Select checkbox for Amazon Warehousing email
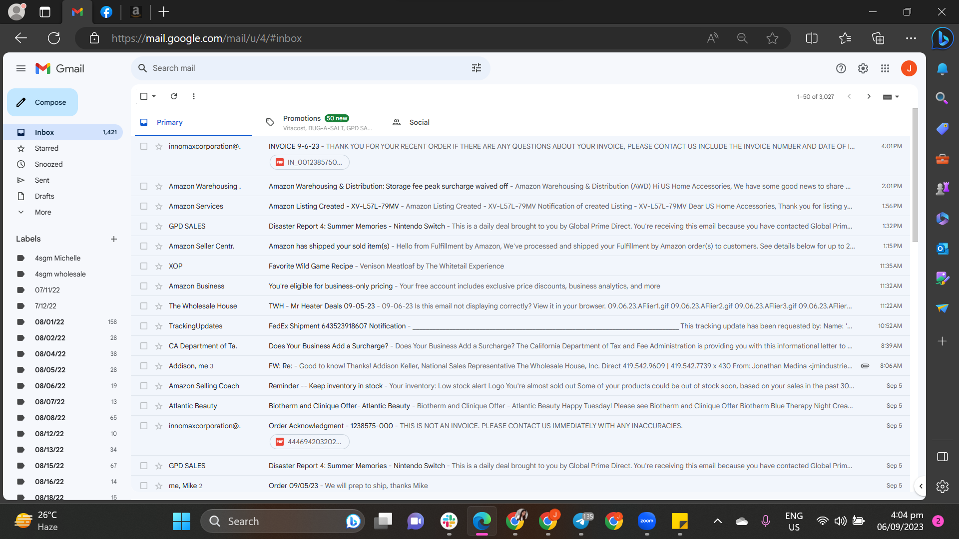Viewport: 959px width, 539px height. [x=144, y=186]
